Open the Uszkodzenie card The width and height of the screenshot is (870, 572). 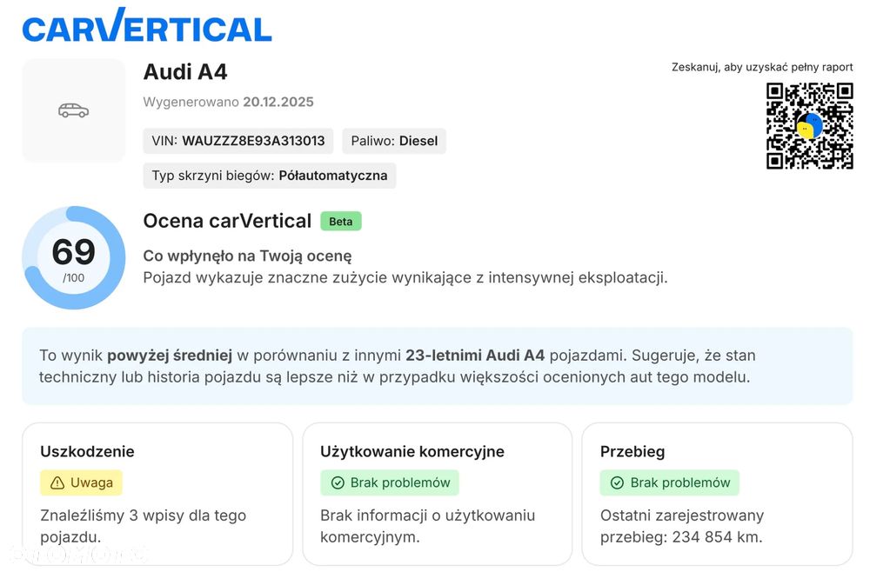pyautogui.click(x=157, y=494)
